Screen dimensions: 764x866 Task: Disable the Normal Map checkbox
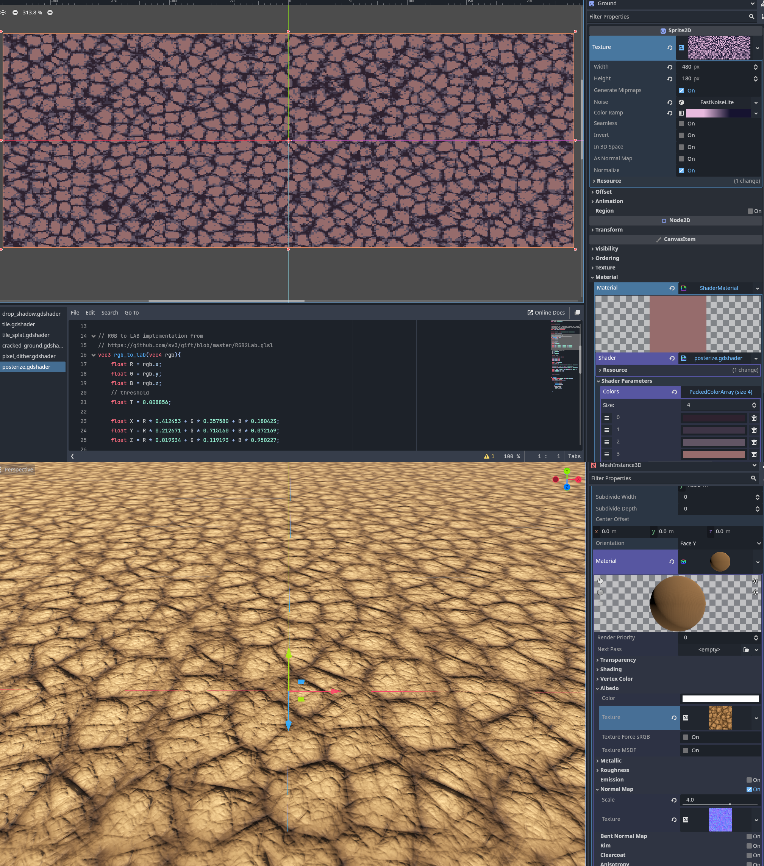click(x=749, y=789)
